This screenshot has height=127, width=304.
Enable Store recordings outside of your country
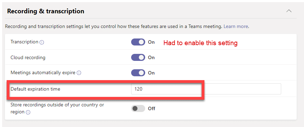pyautogui.click(x=138, y=108)
